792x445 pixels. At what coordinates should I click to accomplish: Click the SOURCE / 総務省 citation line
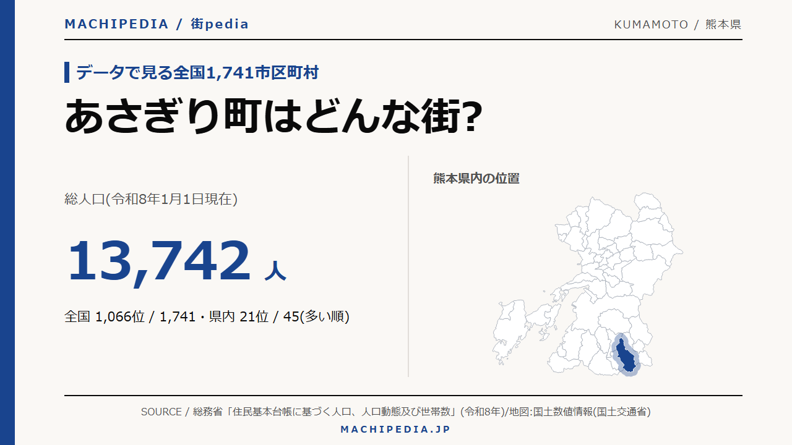396,412
